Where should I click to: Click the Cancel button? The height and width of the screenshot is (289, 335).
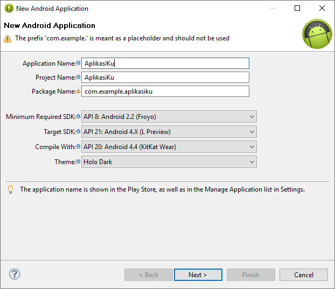click(303, 275)
